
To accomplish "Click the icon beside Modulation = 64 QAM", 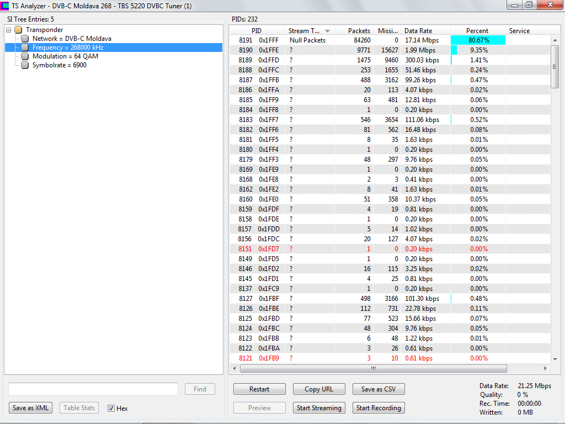I will 25,56.
